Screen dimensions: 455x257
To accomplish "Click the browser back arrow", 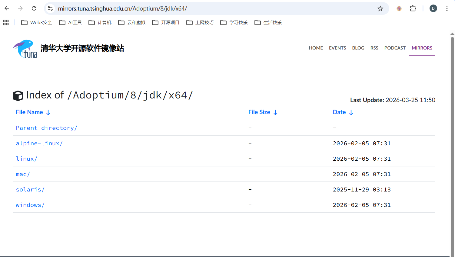I will (7, 8).
